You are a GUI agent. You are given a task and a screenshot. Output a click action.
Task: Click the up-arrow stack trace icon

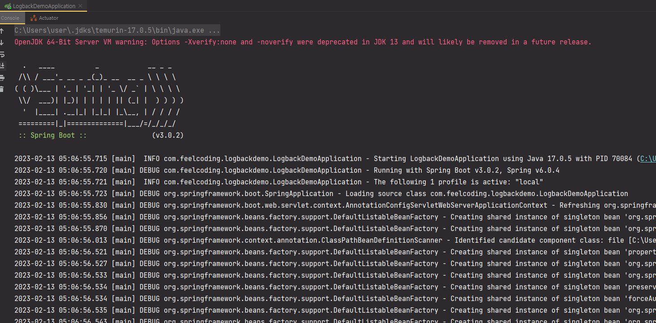2,31
